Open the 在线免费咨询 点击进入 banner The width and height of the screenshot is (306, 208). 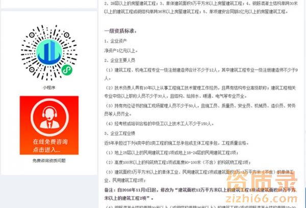point(49,125)
